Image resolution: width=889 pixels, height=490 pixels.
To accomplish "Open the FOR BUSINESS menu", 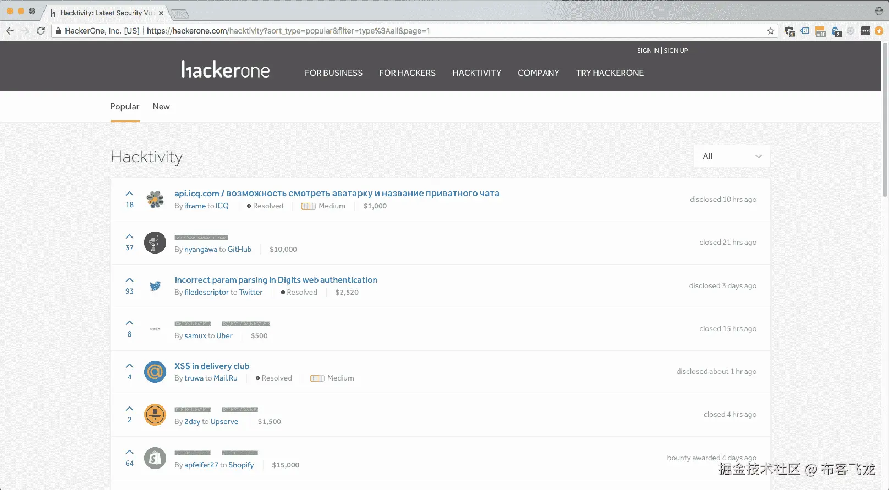I will coord(333,73).
